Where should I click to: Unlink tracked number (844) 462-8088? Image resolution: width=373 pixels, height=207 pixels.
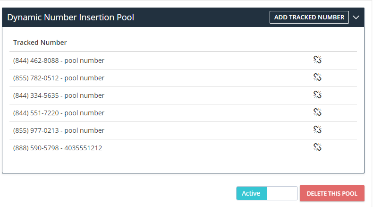tap(317, 60)
